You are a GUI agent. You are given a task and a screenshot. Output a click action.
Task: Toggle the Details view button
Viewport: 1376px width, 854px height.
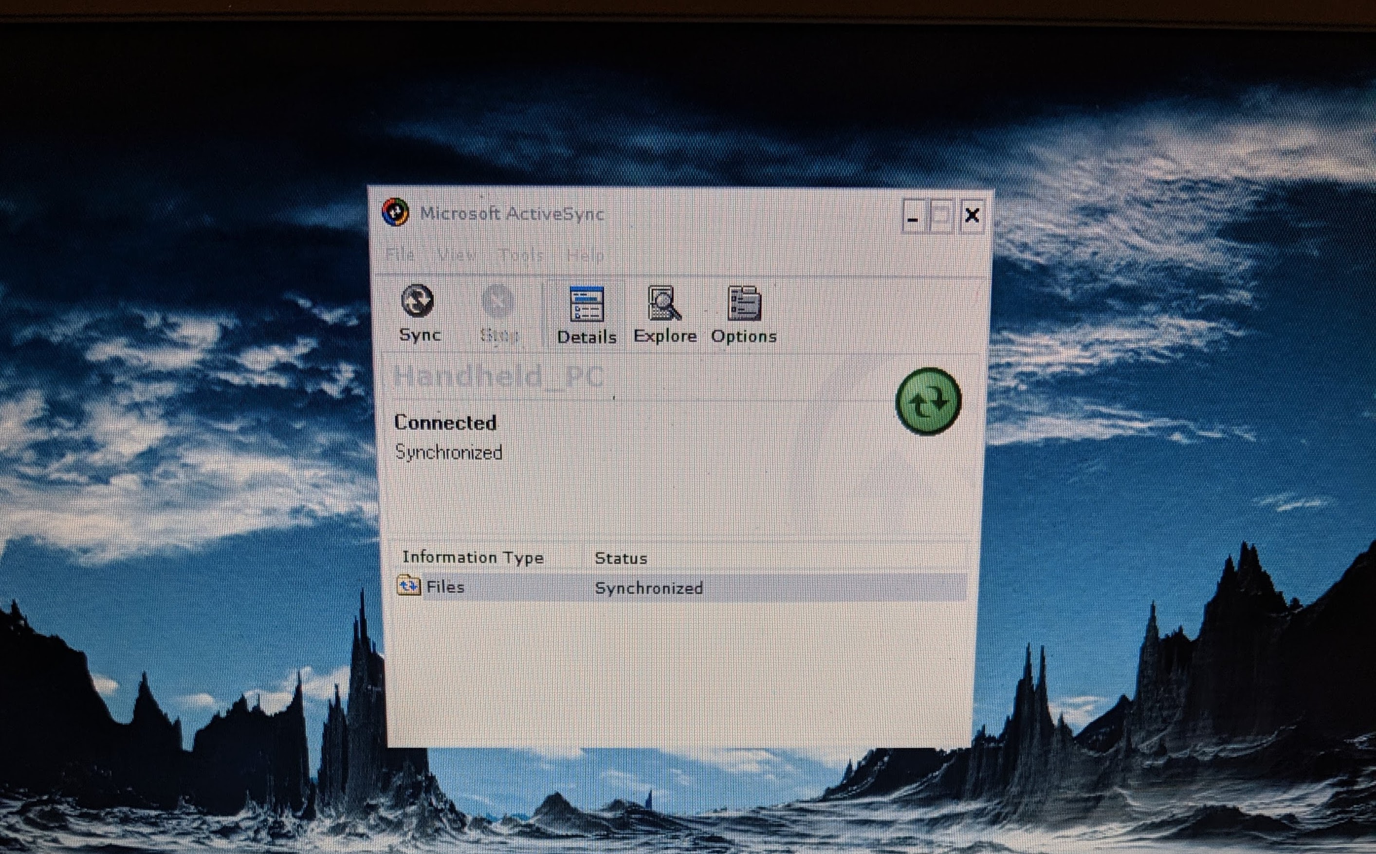tap(587, 315)
